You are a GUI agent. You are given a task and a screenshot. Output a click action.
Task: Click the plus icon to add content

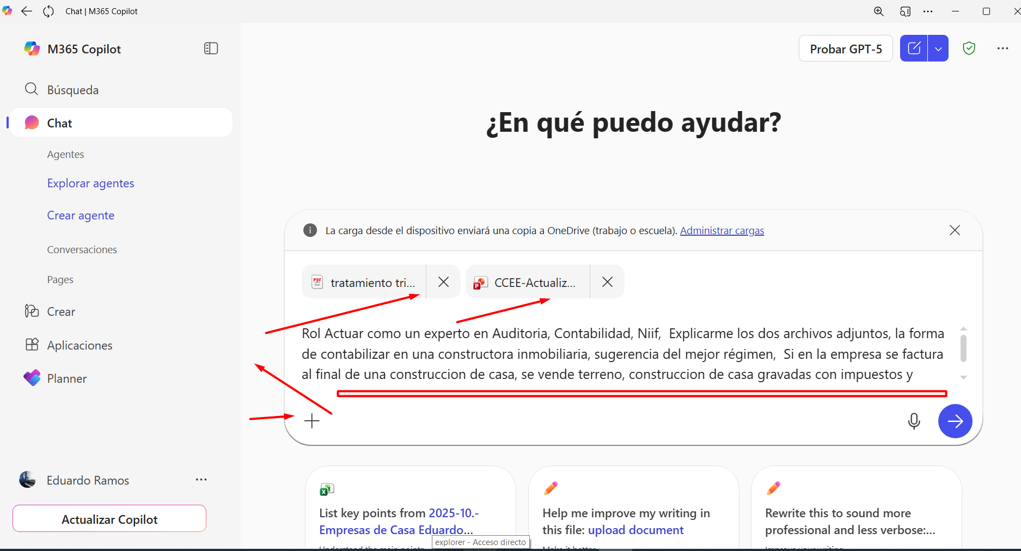pyautogui.click(x=312, y=421)
